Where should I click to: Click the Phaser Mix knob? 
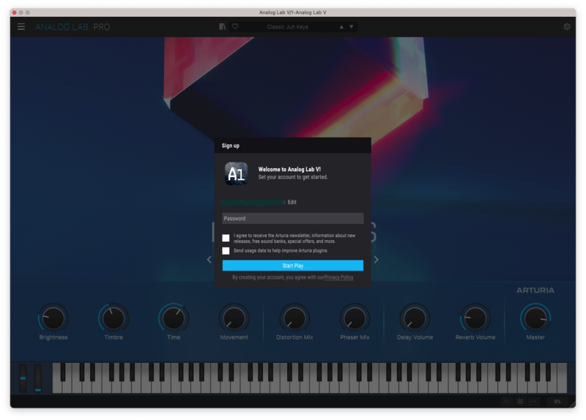(x=355, y=318)
